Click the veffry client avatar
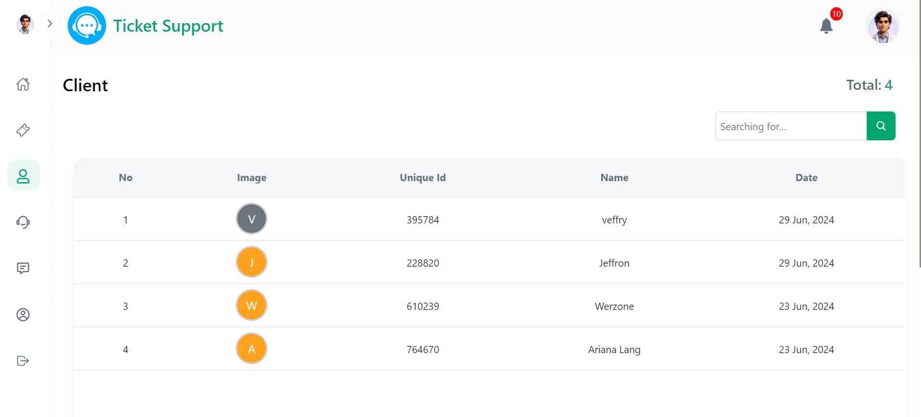 (x=251, y=219)
